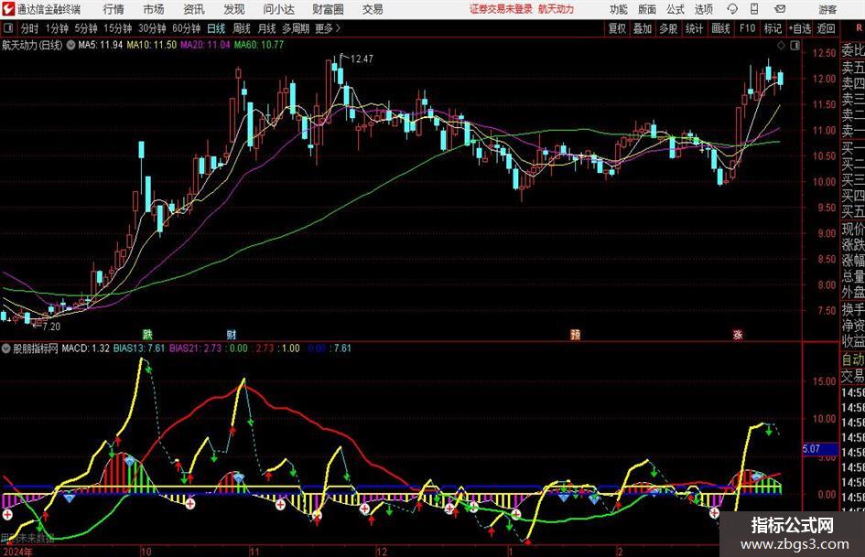865x557 pixels.
Task: Click the 2024年 date label on time axis
Action: [x=17, y=552]
